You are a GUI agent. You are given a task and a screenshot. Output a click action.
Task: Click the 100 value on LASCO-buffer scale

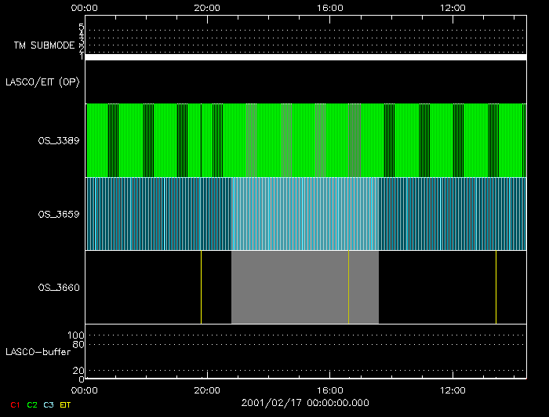coord(75,335)
